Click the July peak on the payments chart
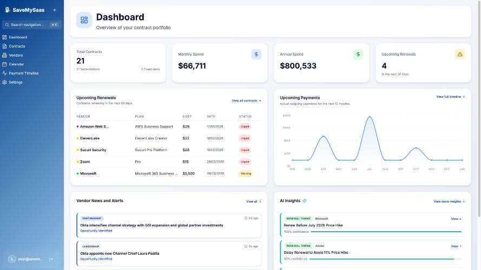Viewport: 481px width, 270px height. click(x=370, y=117)
